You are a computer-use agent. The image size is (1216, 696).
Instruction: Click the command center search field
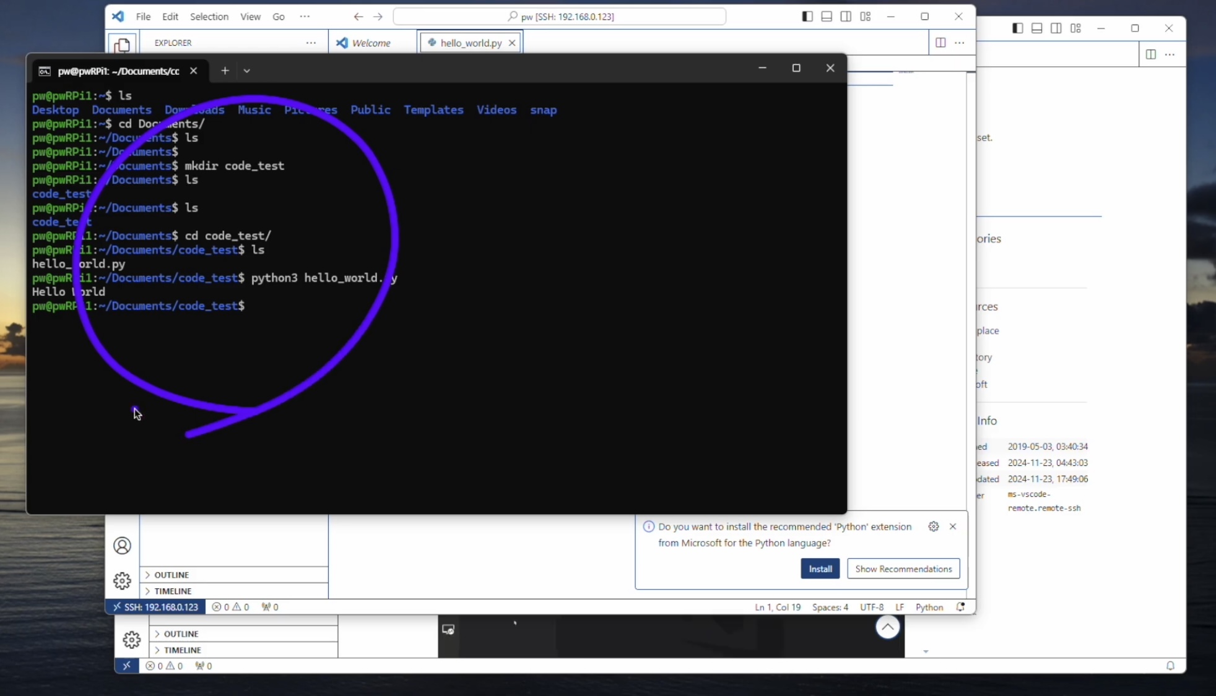tap(559, 17)
